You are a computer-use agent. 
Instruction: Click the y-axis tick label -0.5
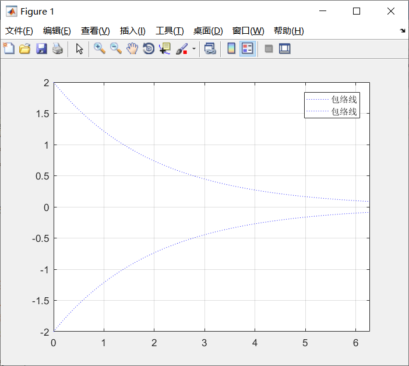(x=40, y=238)
